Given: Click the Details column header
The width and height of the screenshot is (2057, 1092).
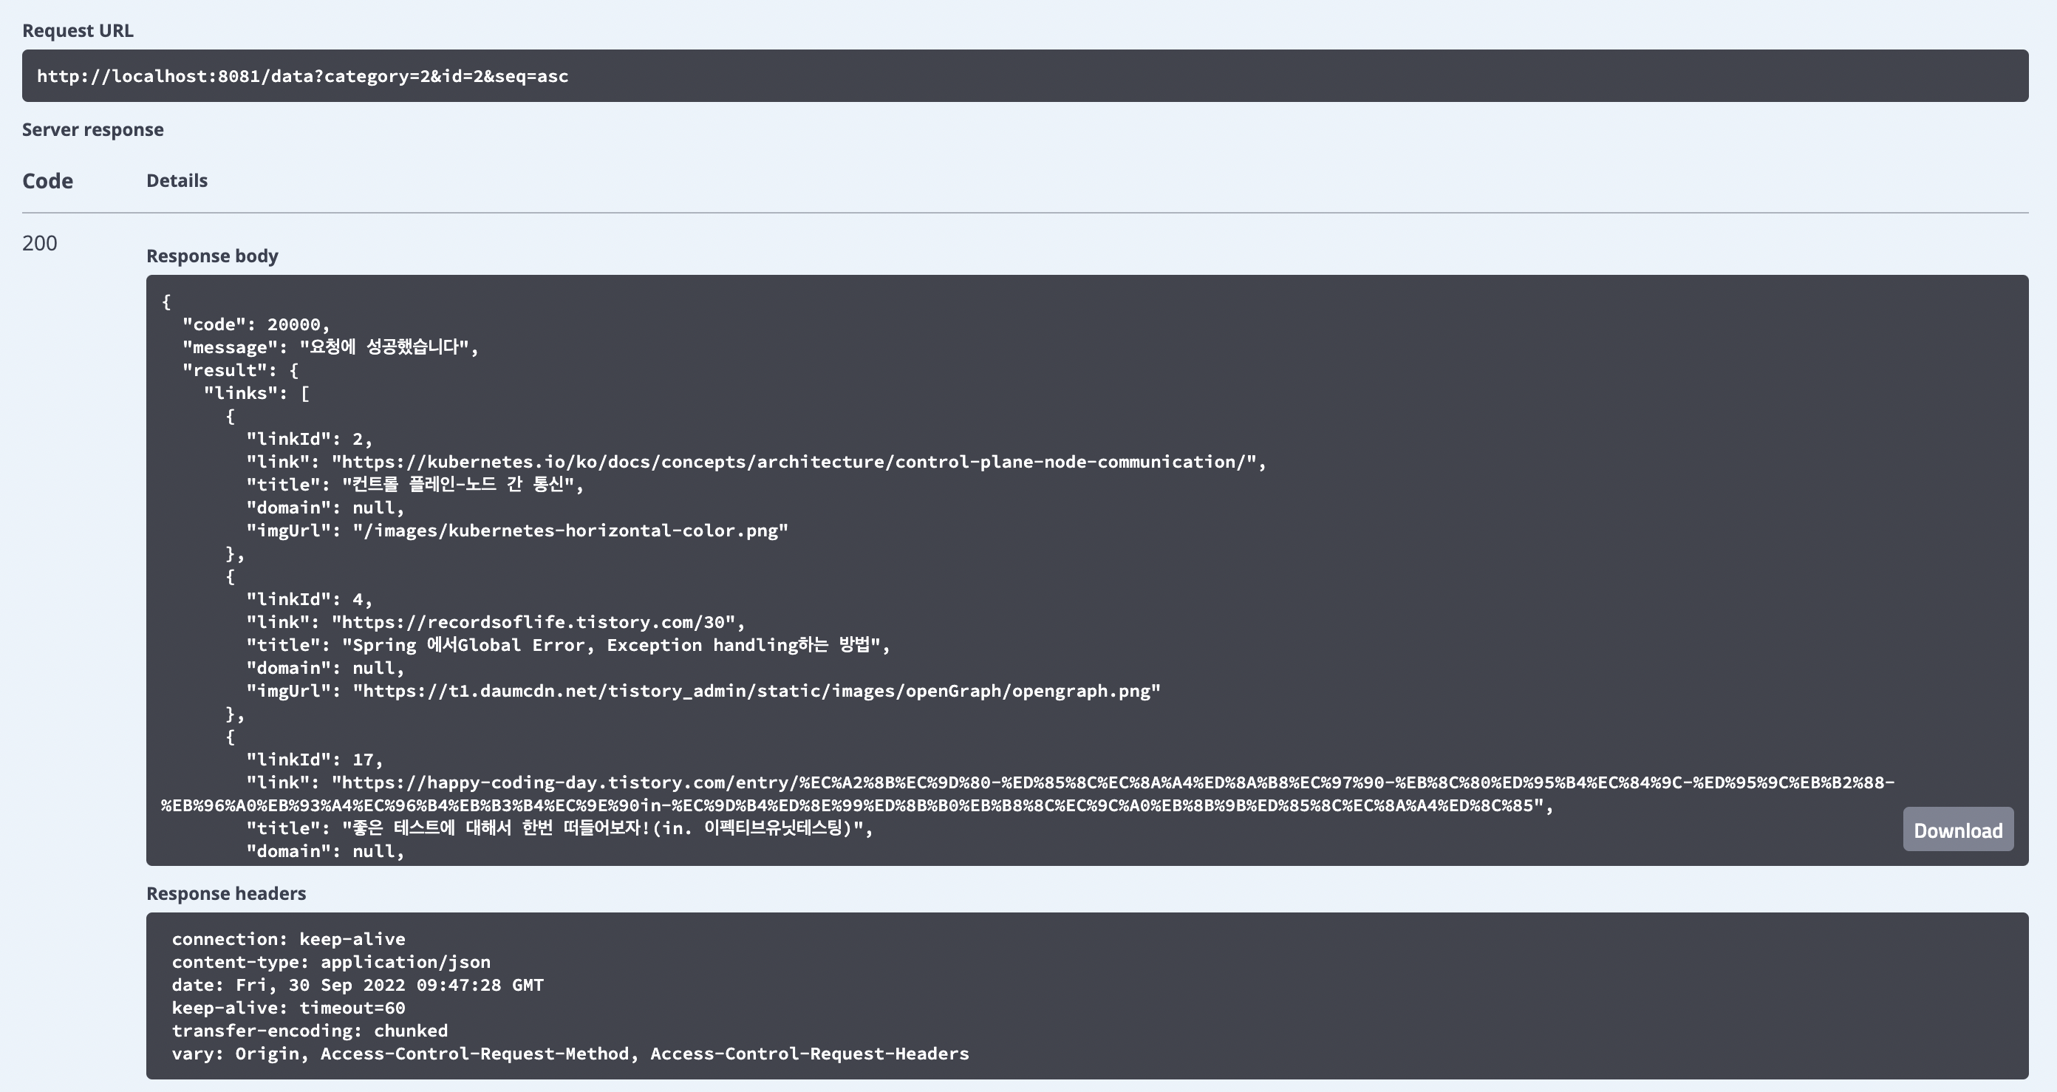Looking at the screenshot, I should coord(177,181).
